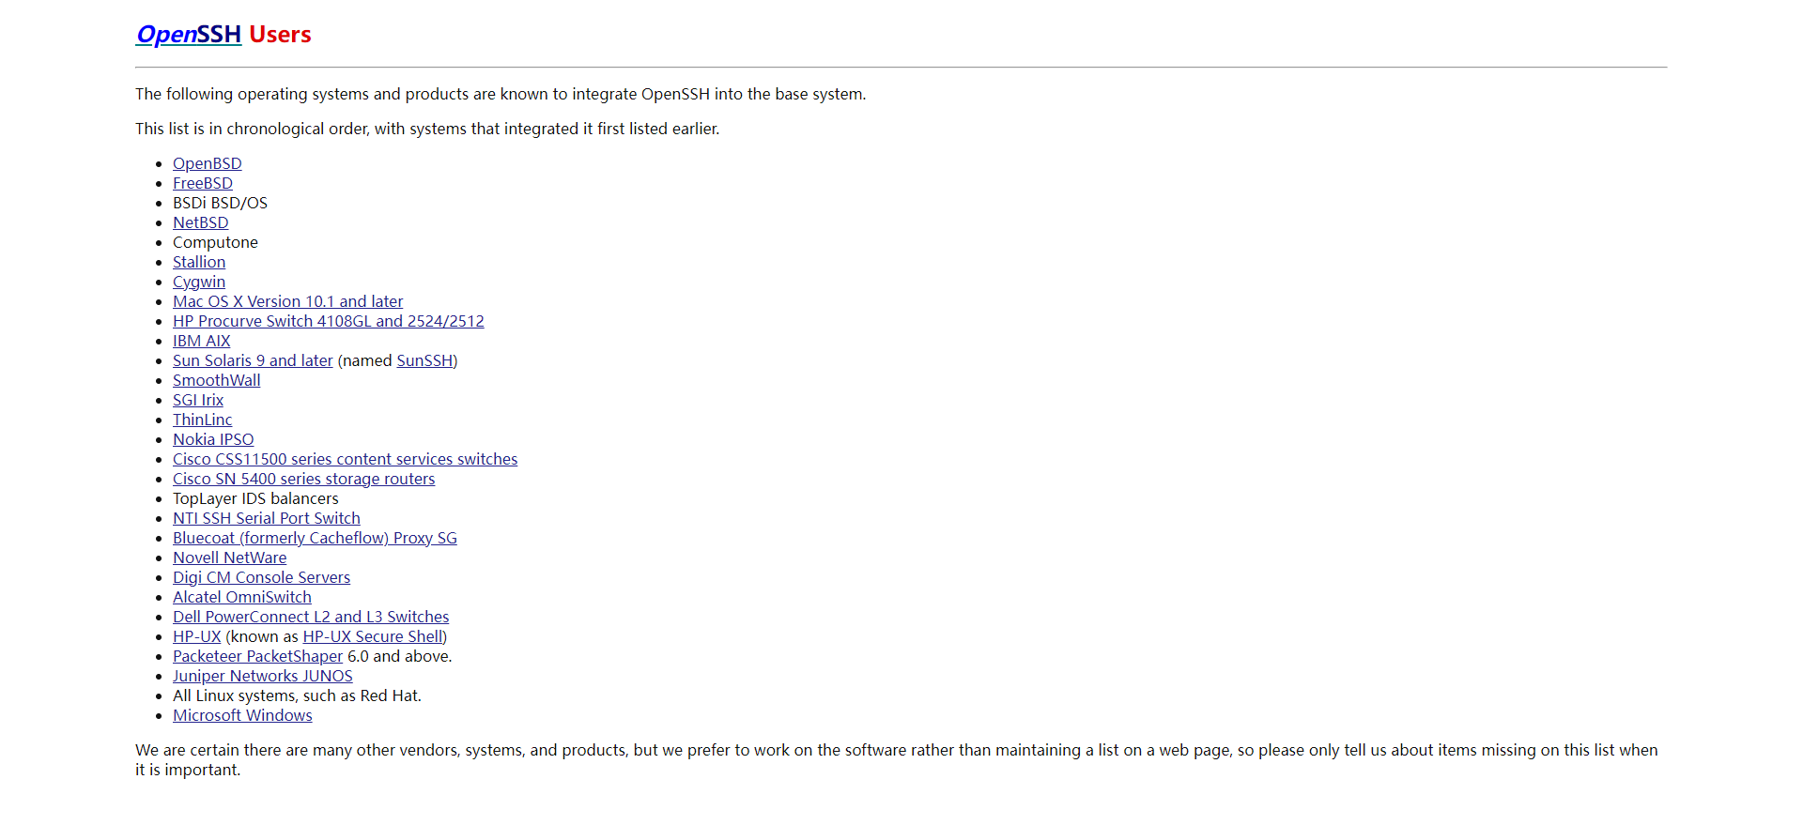
Task: Open the Nokia IPSO link
Action: click(212, 439)
